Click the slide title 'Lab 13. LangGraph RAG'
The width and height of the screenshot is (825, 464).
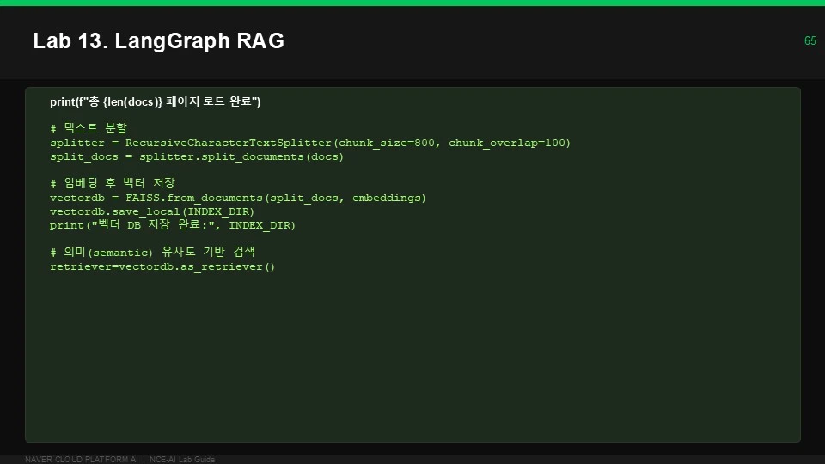158,40
